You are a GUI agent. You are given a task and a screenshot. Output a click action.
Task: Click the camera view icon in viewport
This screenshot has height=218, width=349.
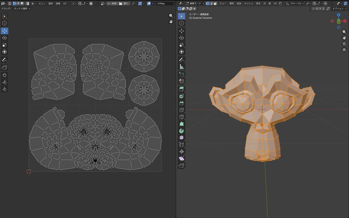pyautogui.click(x=344, y=44)
